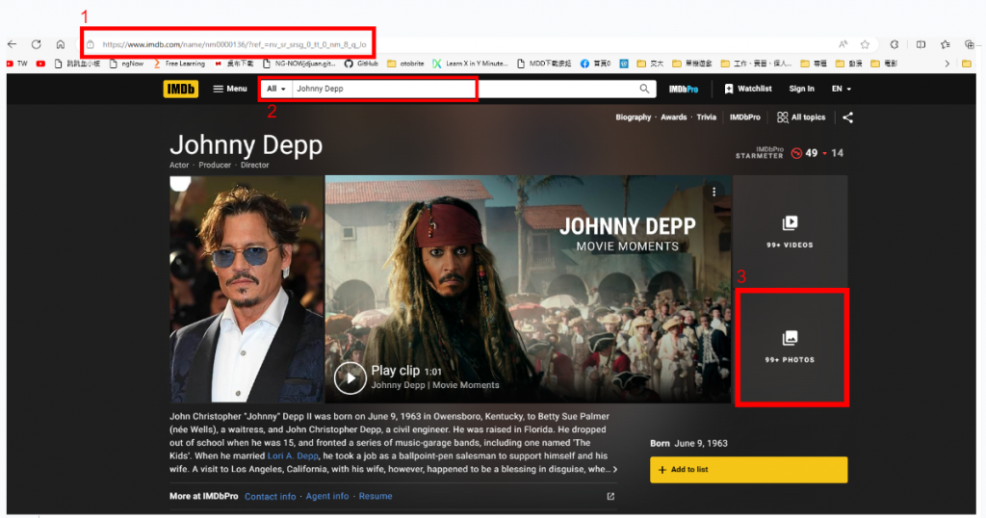Reload the page with the refresh icon
The image size is (986, 518).
37,44
